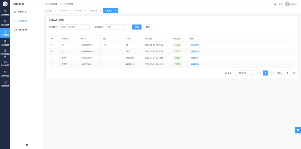Viewport: 301px width, 149px height.
Task: Click the 司机管理 breadcrumb
Action: (x=51, y=4)
